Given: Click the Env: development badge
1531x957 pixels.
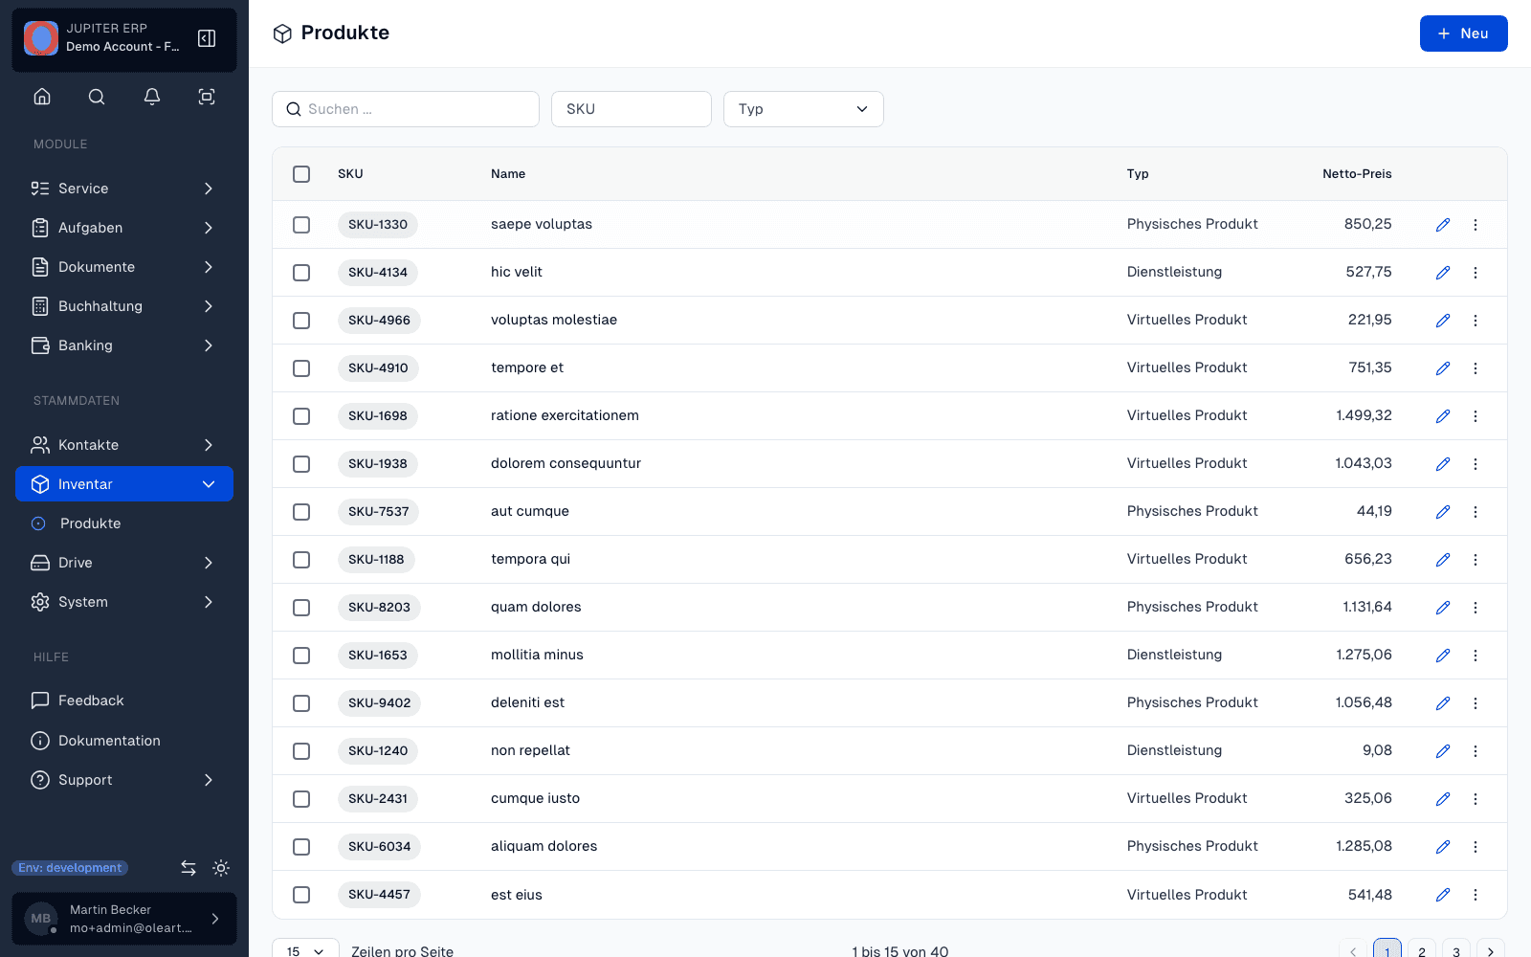Looking at the screenshot, I should 70,868.
